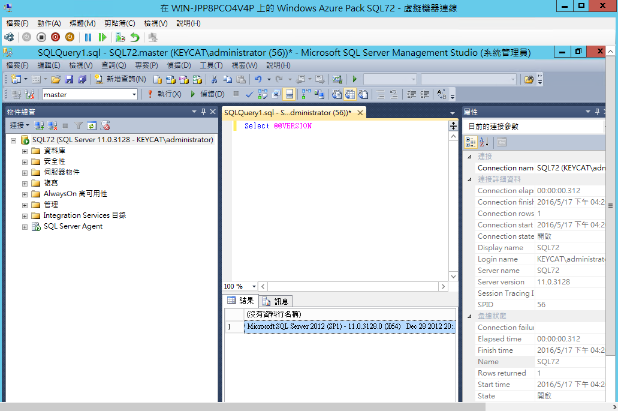The height and width of the screenshot is (411, 618).
Task: Click the Properties Categorized view button
Action: click(x=471, y=142)
